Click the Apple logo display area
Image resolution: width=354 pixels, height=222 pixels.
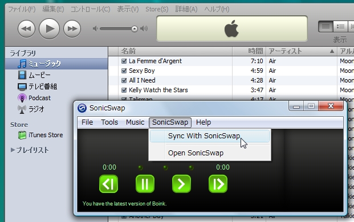(x=232, y=28)
